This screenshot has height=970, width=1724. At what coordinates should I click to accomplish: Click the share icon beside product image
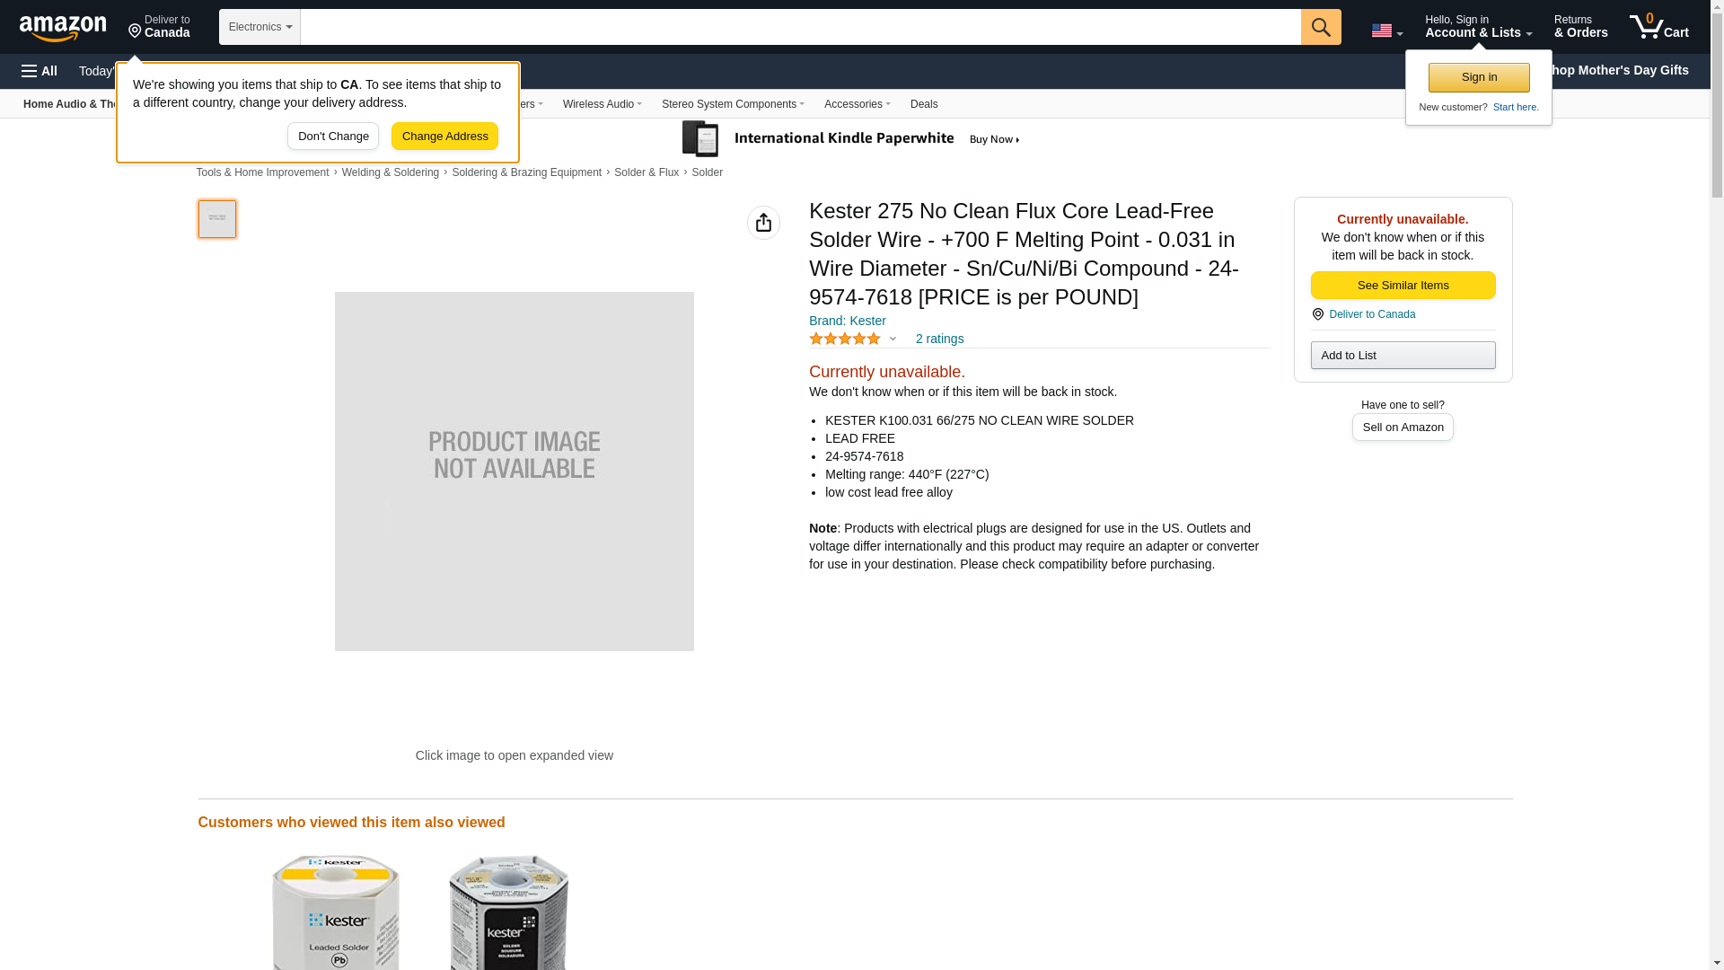[763, 223]
